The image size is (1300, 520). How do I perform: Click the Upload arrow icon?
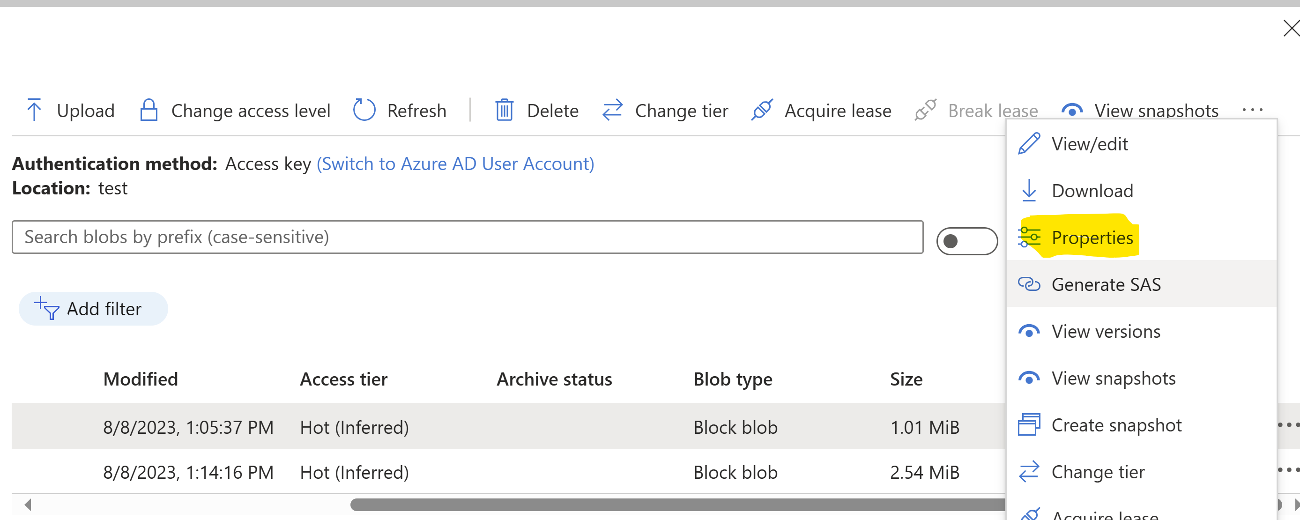click(x=34, y=110)
